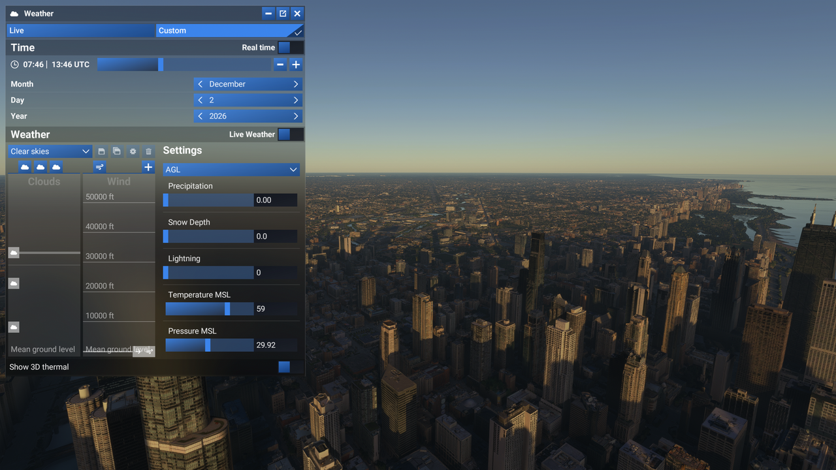Select the cloud layer marker near 30000 ft
The image size is (836, 470).
(14, 253)
